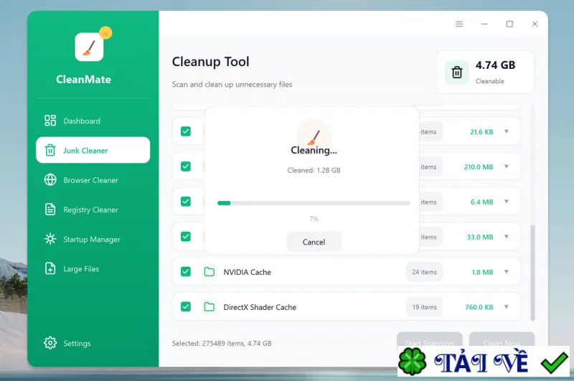Expand the NVIDIA Cache row arrow
The width and height of the screenshot is (574, 381).
(507, 271)
